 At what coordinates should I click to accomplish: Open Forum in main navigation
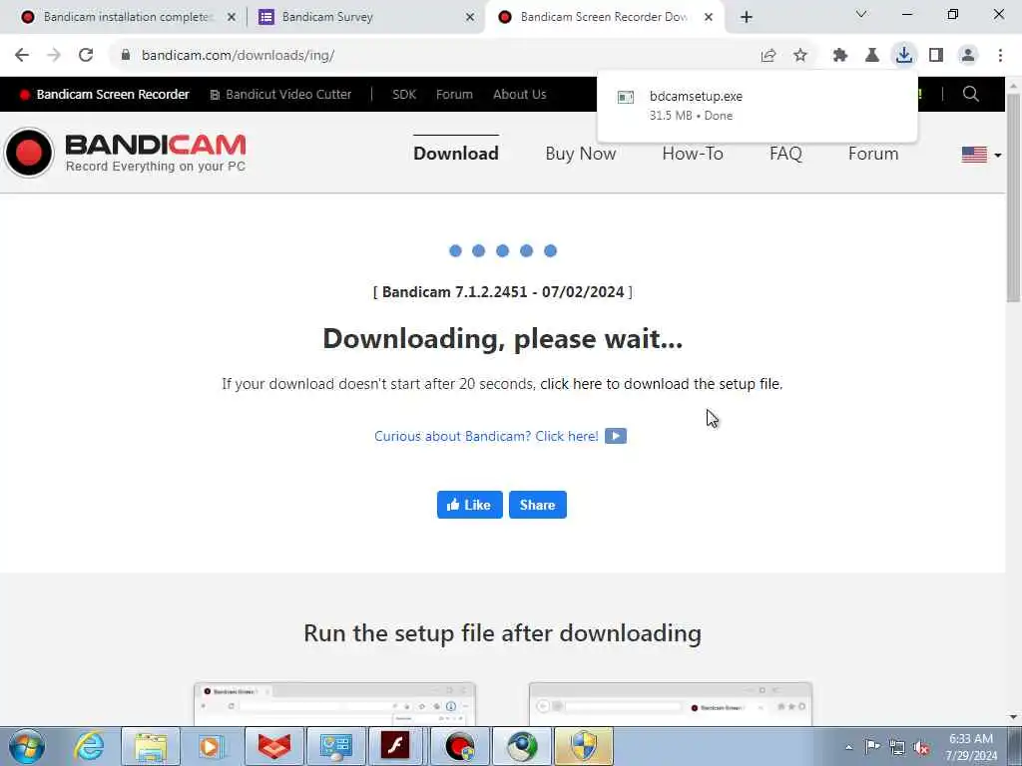point(873,154)
